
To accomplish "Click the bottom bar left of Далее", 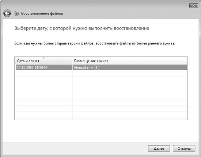I will coord(75,148).
